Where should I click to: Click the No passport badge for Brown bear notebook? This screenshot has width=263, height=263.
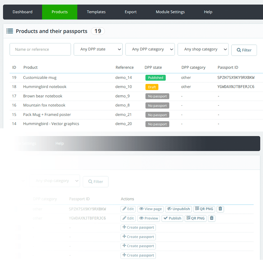coord(157,96)
